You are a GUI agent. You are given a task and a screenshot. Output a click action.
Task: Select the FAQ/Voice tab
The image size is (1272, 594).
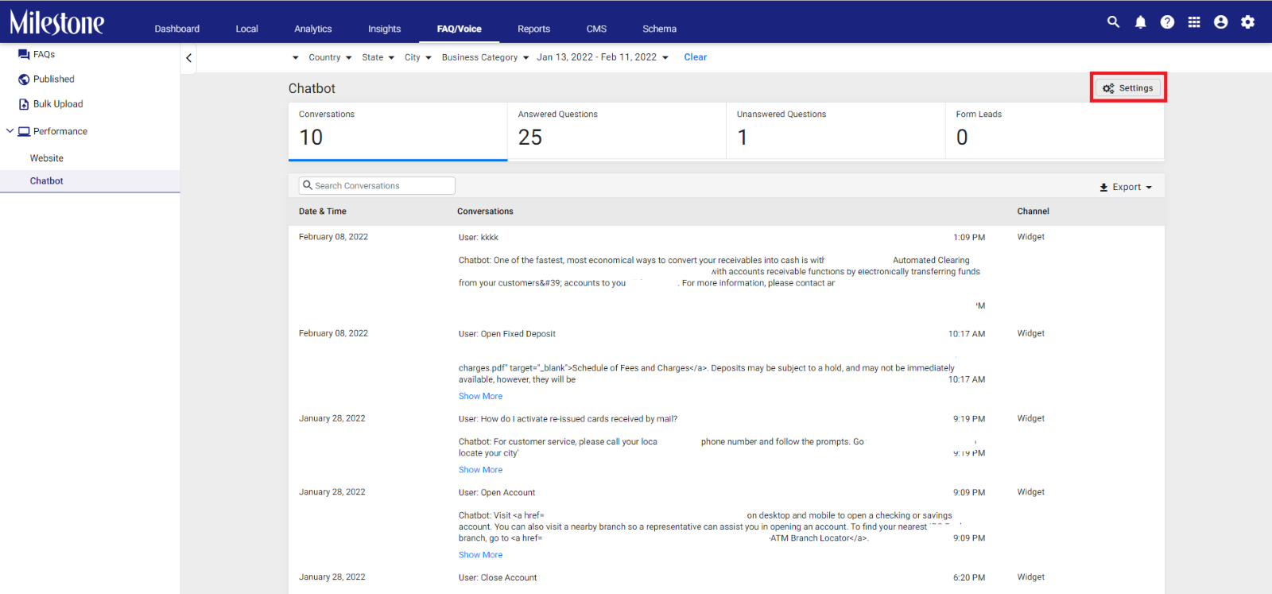459,29
